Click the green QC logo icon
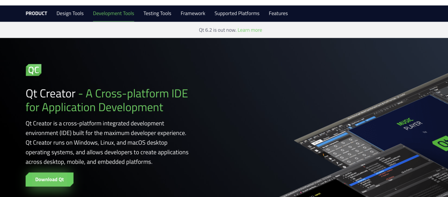Image resolution: width=448 pixels, height=197 pixels. 34,70
